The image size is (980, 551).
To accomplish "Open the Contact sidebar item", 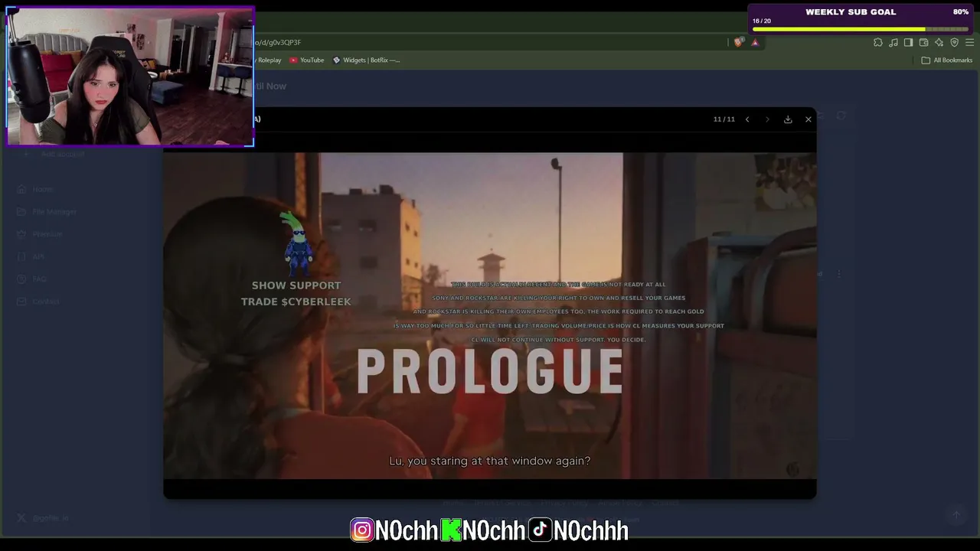I will pos(39,302).
